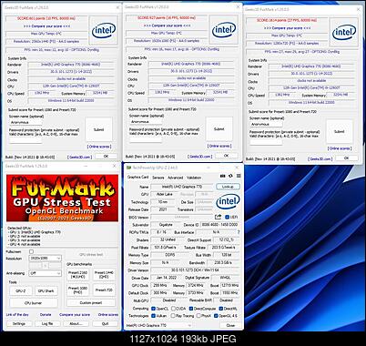Run Preset:1440 (QHD) benchmark

pyautogui.click(x=104, y=275)
